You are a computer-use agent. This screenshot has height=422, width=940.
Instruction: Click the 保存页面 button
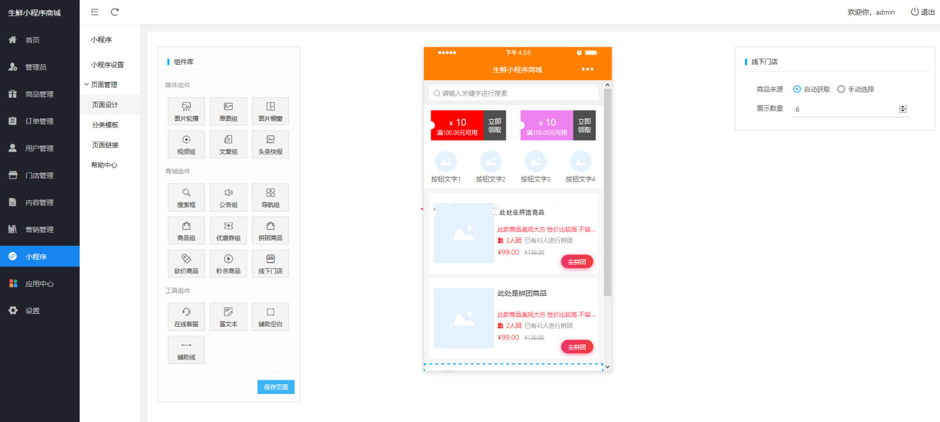[x=276, y=387]
